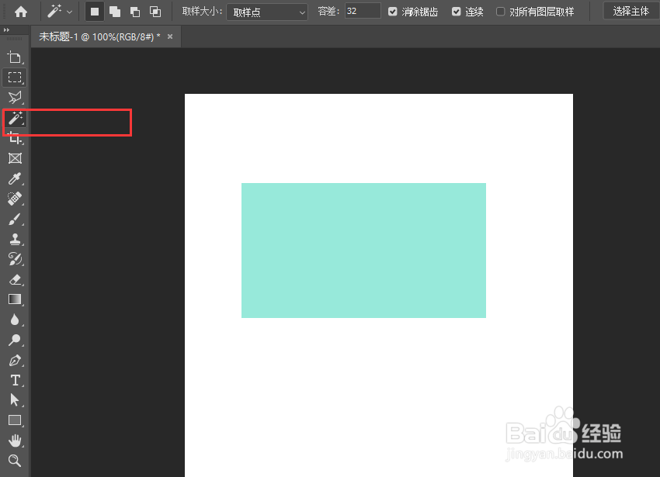Viewport: 660px width, 477px height.
Task: Close the 未标题-1 document tab
Action: point(170,36)
